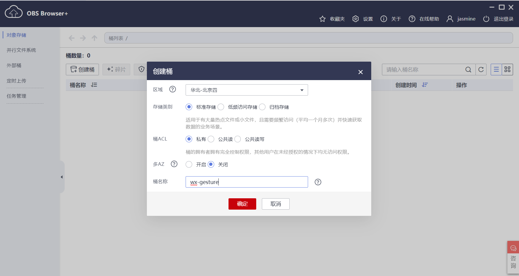519x276 pixels.
Task: Click the 确定 confirm button
Action: tap(242, 204)
